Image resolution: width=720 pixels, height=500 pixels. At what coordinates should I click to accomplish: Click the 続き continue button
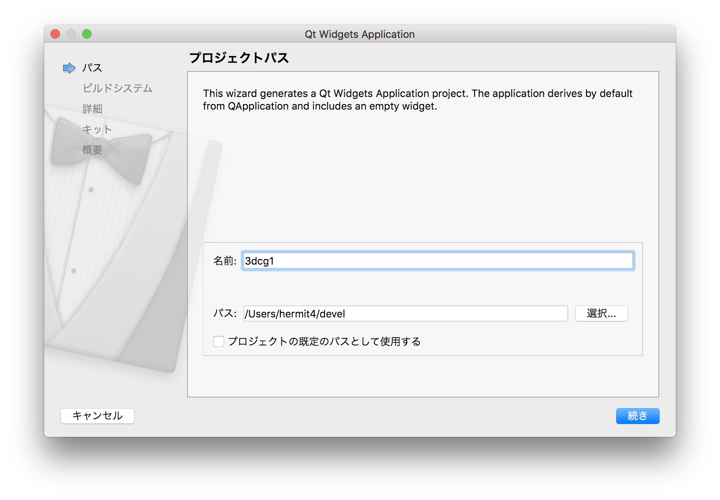pyautogui.click(x=637, y=416)
